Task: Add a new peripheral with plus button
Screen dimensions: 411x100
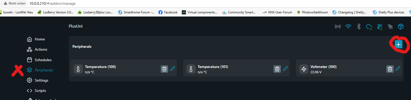Action: click(x=398, y=45)
